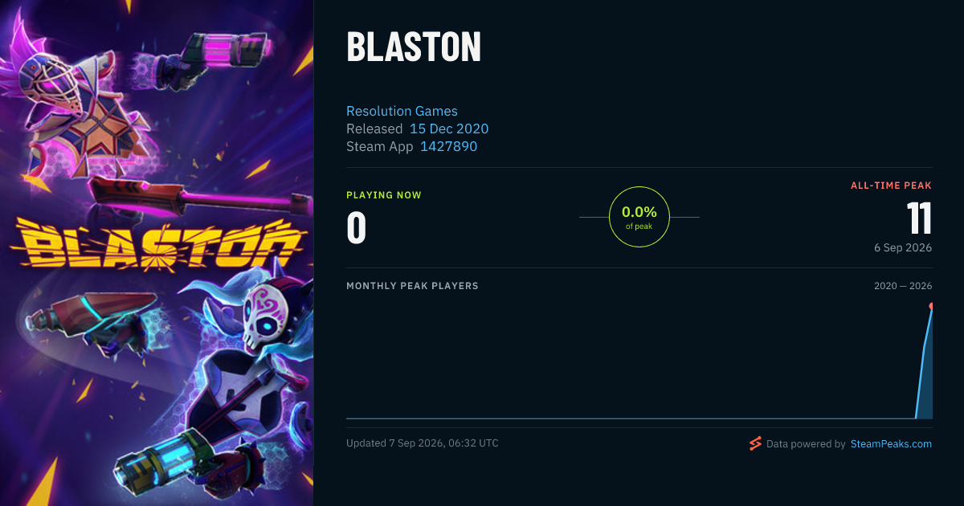Screen dimensions: 964x506
Task: Click the Playing Now count 0
Action: click(357, 227)
